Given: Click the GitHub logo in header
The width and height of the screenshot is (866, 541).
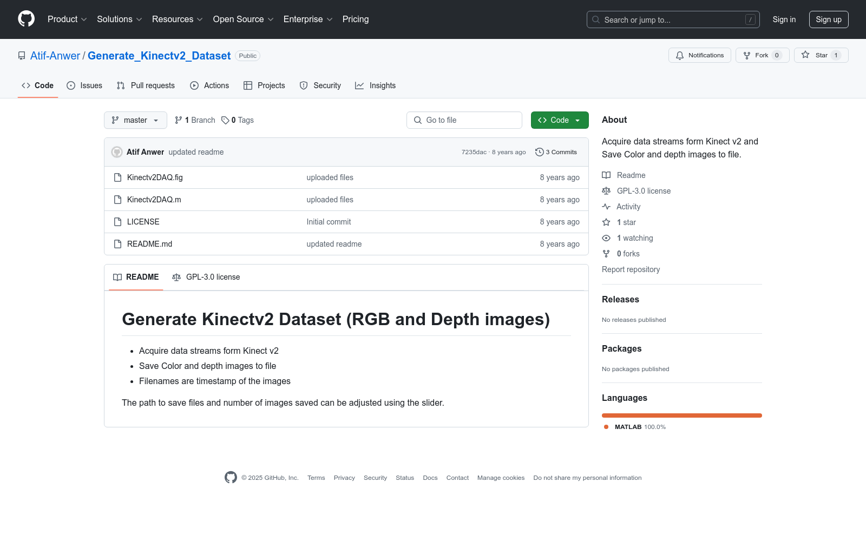Looking at the screenshot, I should point(26,19).
